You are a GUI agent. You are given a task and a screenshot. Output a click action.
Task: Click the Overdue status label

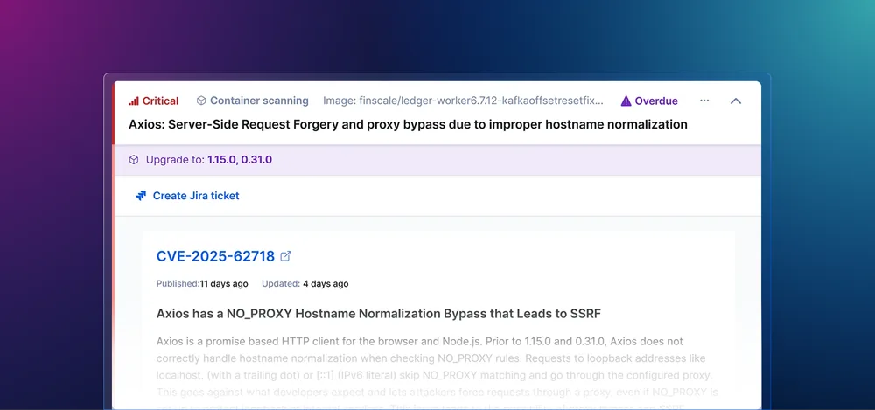point(656,101)
